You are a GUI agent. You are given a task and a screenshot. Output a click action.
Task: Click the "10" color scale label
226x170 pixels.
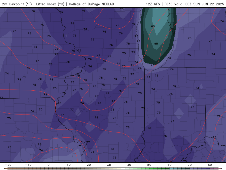click(69, 165)
